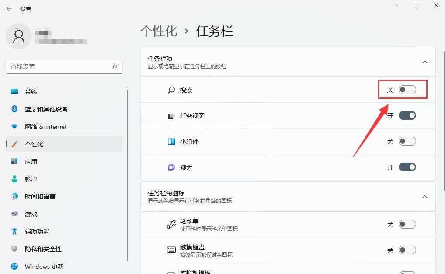
Task: Collapse the 任务栏角图标 section
Action: 424,197
